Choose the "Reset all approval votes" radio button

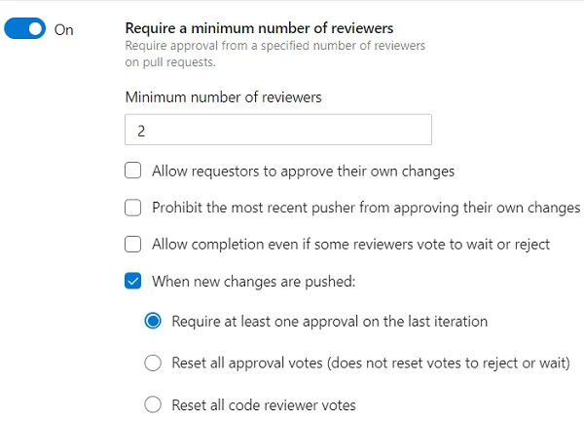pos(153,363)
